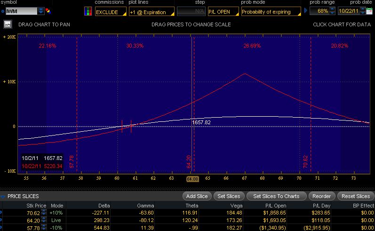The image size is (375, 231).
Task: Click the 20.82% probability label on the chart
Action: pyautogui.click(x=340, y=46)
